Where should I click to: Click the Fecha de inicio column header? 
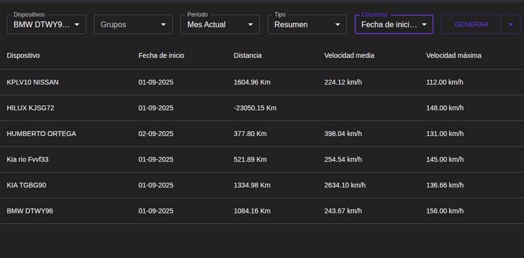(x=161, y=56)
